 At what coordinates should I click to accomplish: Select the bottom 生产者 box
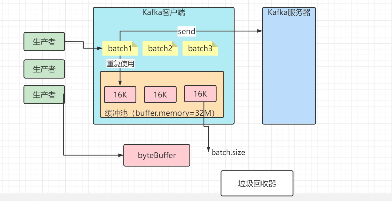point(44,95)
